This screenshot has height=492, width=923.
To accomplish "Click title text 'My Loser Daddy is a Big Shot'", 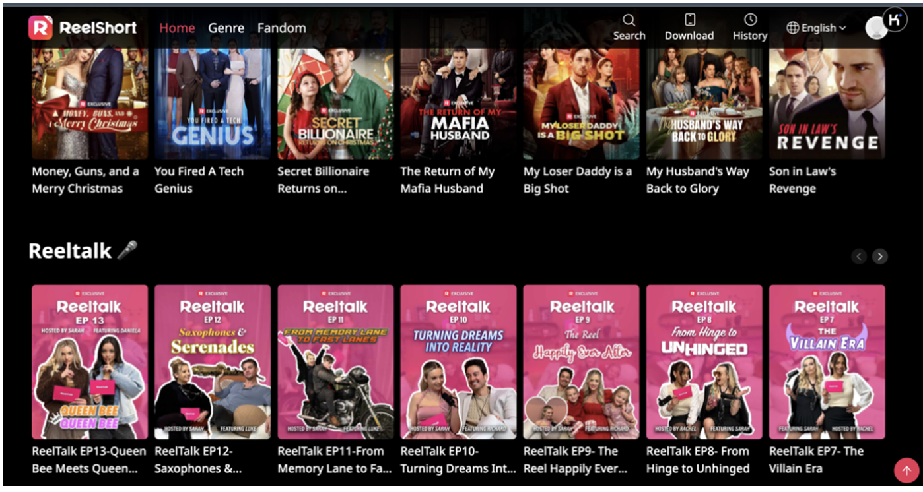I will coord(578,180).
